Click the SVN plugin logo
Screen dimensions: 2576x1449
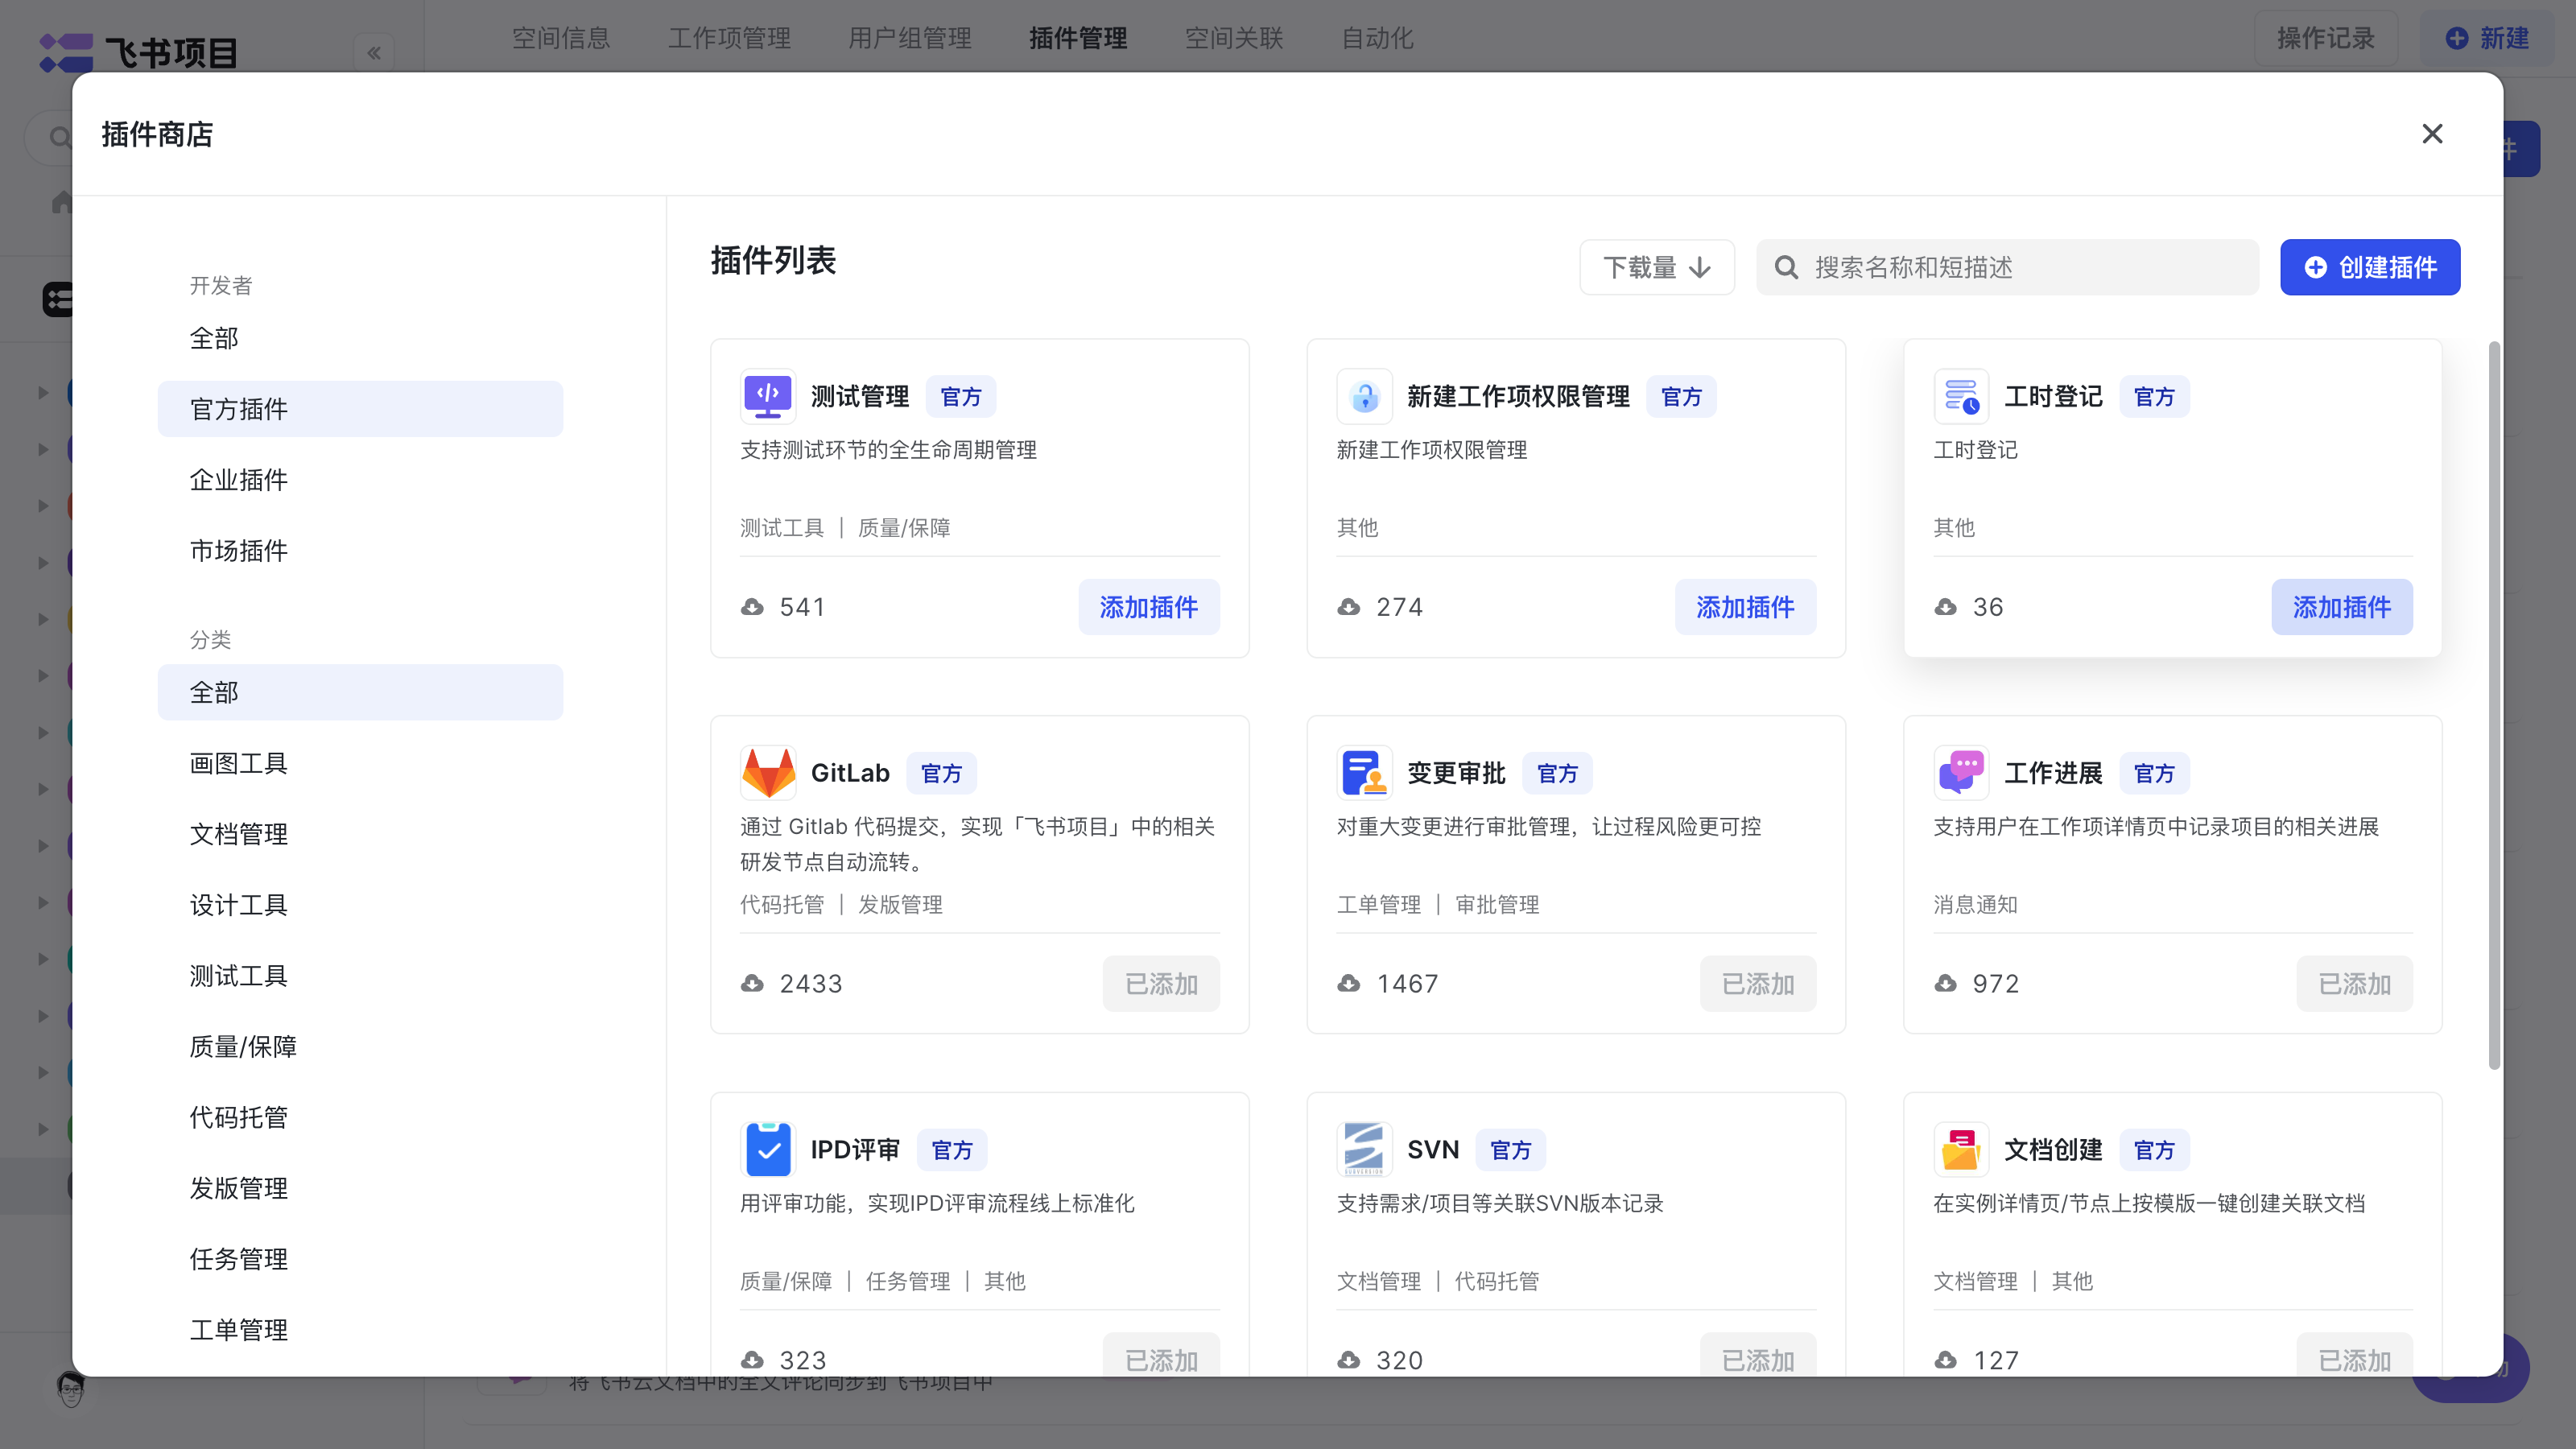pyautogui.click(x=1364, y=1150)
